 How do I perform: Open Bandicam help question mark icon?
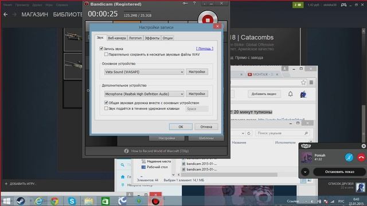194,3
